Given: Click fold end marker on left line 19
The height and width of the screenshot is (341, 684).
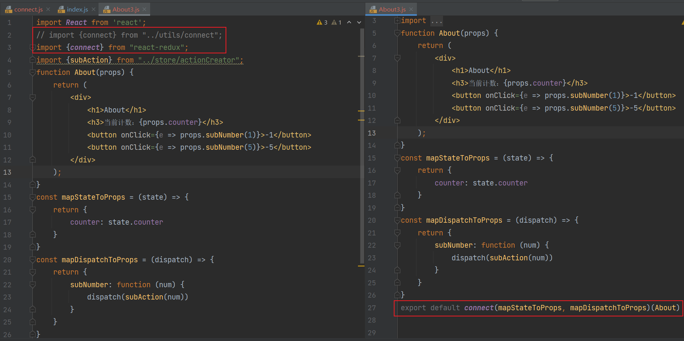Looking at the screenshot, I should click(33, 247).
